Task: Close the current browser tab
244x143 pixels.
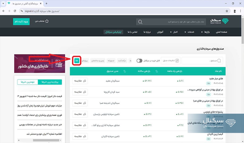Action: (41, 3)
